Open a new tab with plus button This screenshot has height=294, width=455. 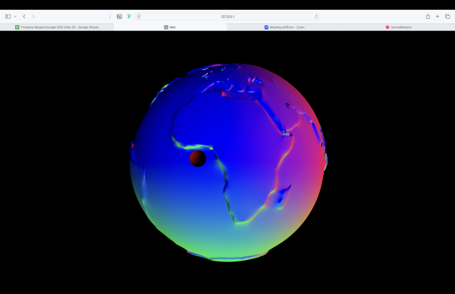438,17
